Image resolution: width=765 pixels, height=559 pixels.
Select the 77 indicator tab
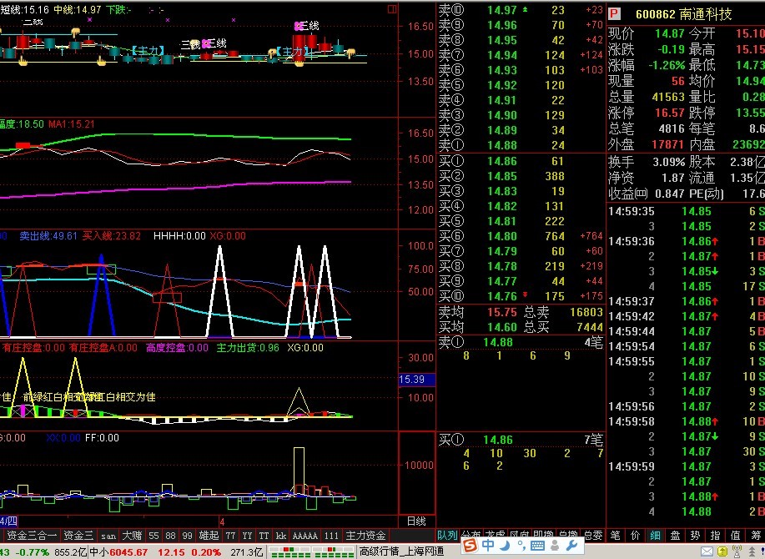coord(231,536)
